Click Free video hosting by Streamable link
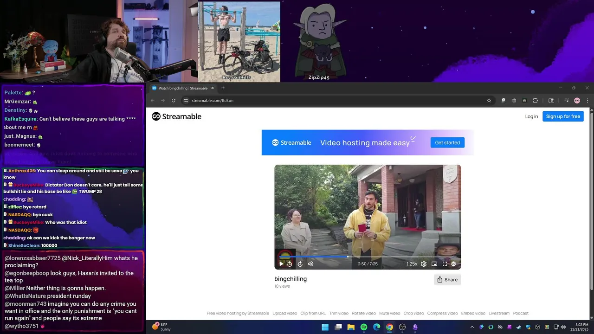The height and width of the screenshot is (334, 594). [x=238, y=313]
